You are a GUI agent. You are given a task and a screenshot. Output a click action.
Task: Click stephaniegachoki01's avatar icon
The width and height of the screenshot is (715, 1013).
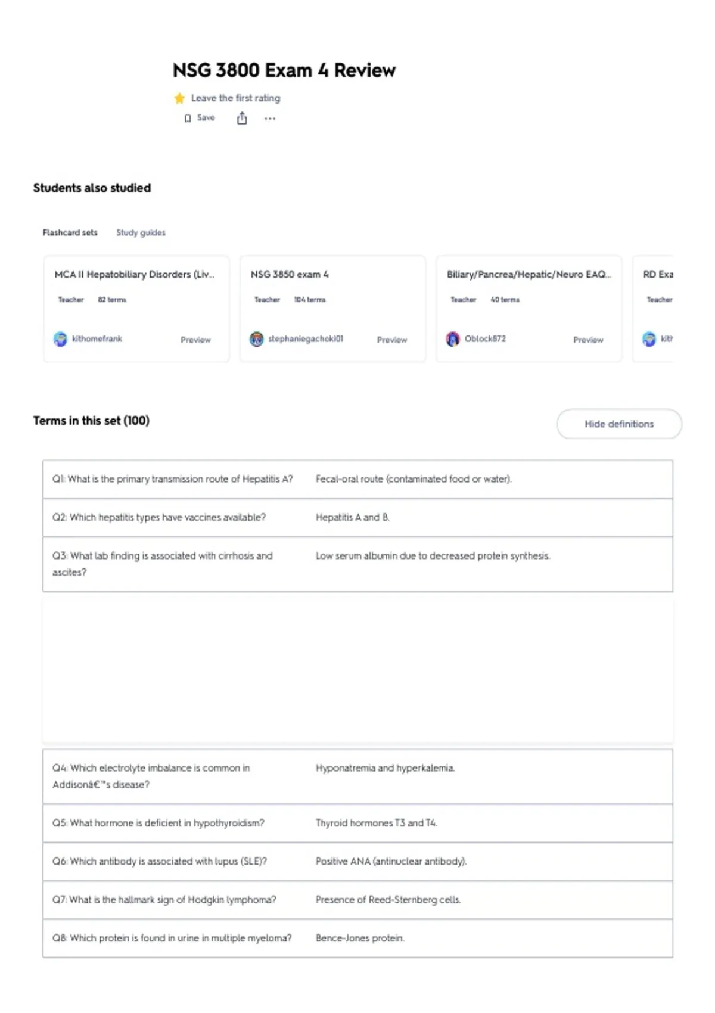(x=256, y=339)
